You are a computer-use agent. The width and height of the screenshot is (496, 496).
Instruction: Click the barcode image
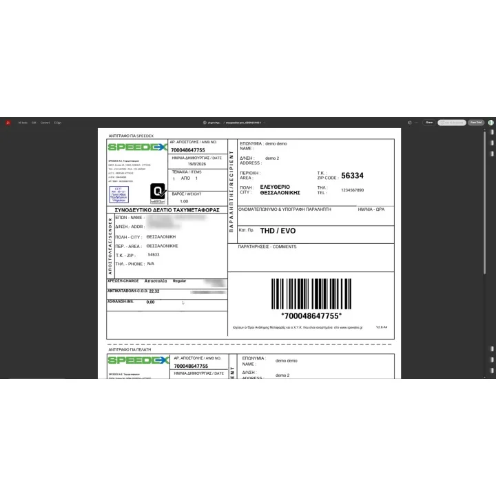311,294
